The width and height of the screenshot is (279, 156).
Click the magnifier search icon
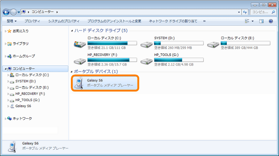(273, 12)
